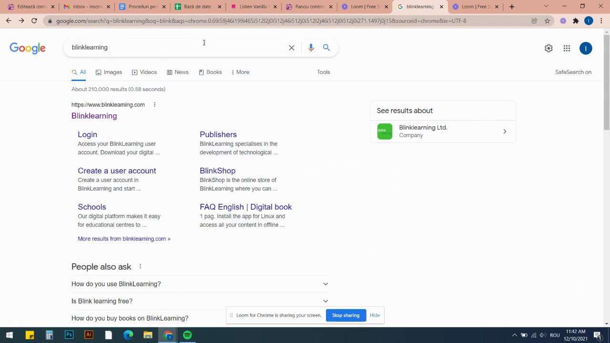Image resolution: width=610 pixels, height=343 pixels.
Task: Close the Editează comanda tab
Action: 53,7
